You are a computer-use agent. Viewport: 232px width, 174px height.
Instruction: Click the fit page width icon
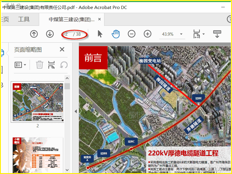[x=197, y=34]
